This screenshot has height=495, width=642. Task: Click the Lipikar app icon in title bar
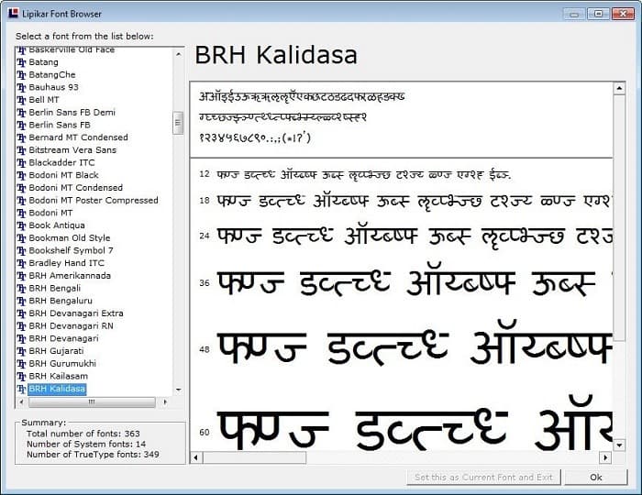[11, 14]
